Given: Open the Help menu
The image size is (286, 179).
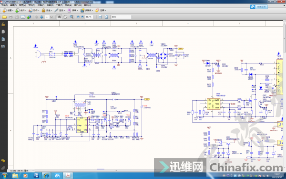Looking at the screenshot, I should 88,5.
